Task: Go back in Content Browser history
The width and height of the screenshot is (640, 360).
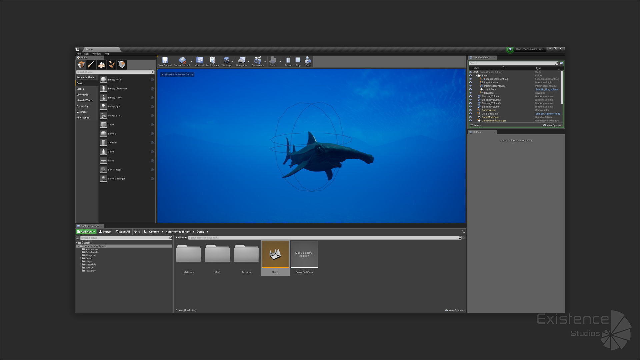Action: [135, 232]
